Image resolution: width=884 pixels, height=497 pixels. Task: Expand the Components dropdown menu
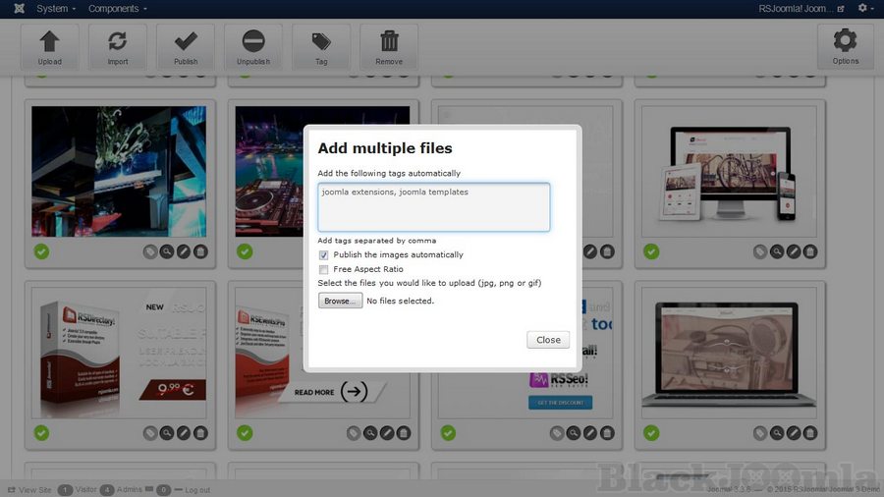tap(117, 9)
